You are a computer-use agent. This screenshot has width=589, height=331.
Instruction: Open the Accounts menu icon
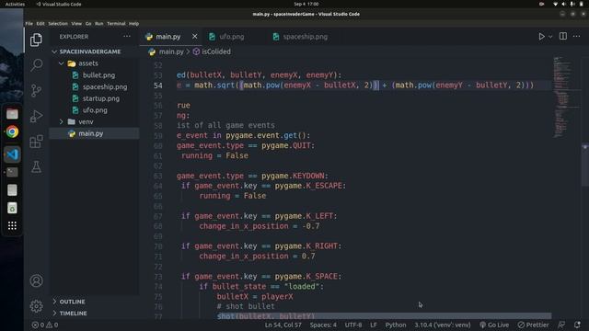(36, 280)
